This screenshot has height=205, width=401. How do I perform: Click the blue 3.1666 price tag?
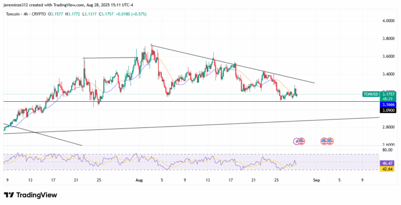pos(388,104)
